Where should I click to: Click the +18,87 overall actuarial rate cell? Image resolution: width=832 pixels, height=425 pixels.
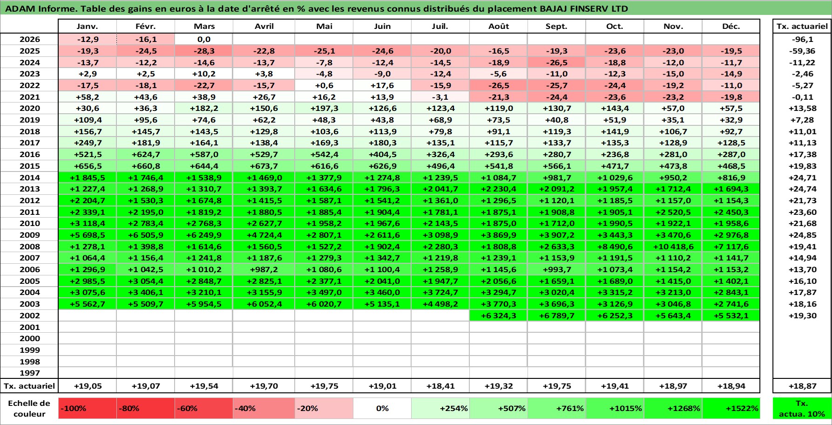[802, 386]
